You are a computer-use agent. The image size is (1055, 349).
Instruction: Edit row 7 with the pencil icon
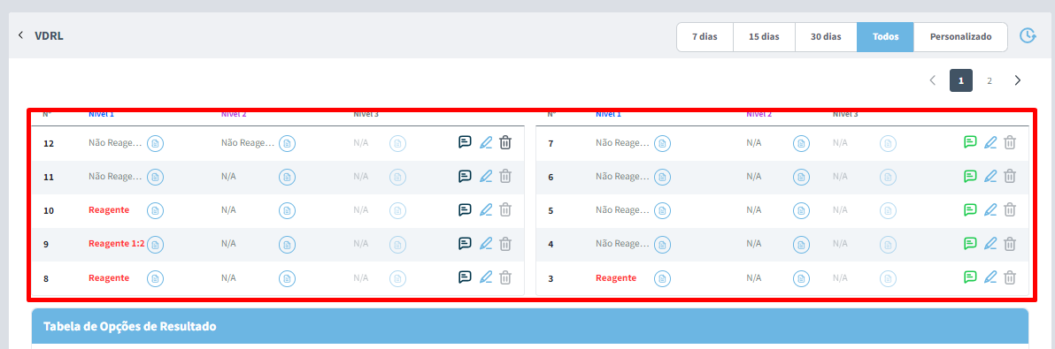pos(990,141)
